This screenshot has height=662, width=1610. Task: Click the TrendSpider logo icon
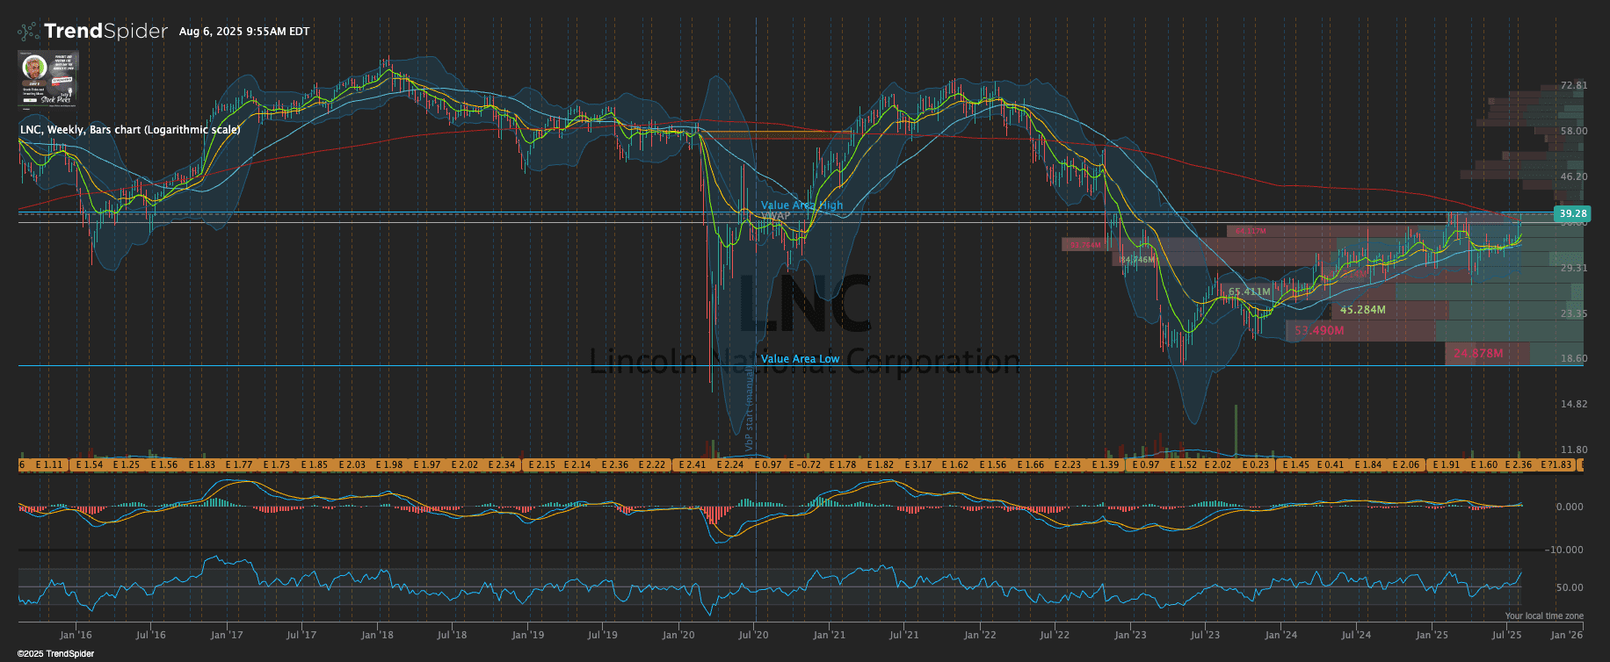(x=28, y=32)
